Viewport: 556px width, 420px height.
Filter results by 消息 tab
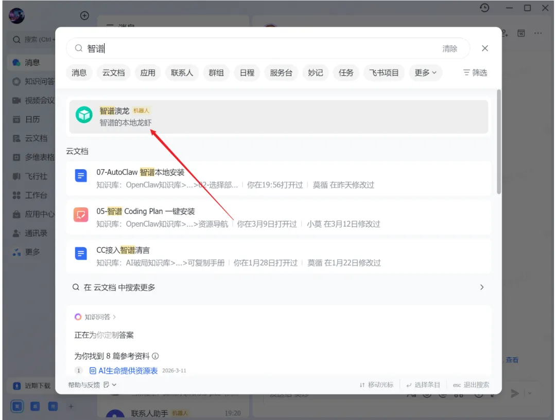(79, 72)
